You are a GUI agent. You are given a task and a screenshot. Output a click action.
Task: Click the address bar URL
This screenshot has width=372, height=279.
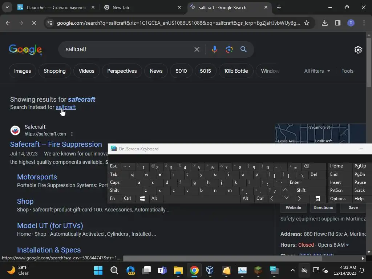point(178,23)
